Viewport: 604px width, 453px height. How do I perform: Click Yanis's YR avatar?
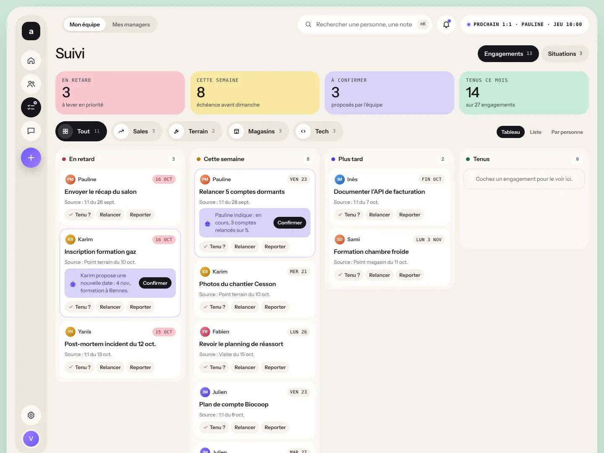(x=70, y=332)
